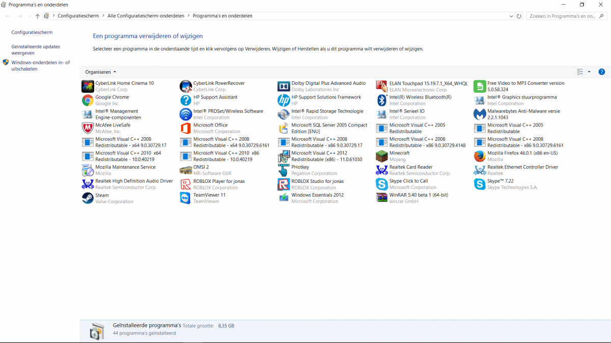Select the Malwarebytes Anti-Malware icon

[x=480, y=114]
